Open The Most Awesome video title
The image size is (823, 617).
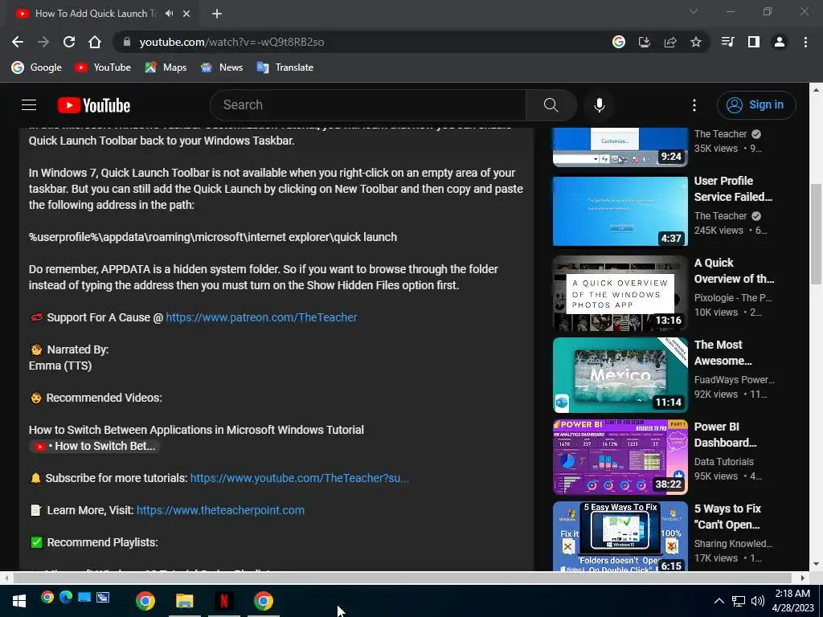pos(723,353)
